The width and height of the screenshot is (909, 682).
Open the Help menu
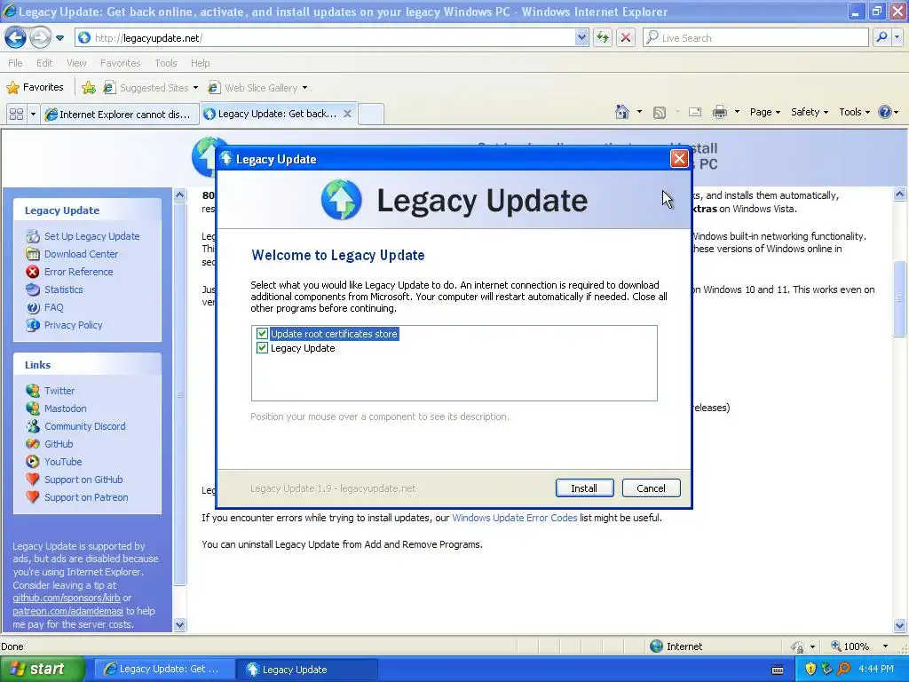[200, 63]
